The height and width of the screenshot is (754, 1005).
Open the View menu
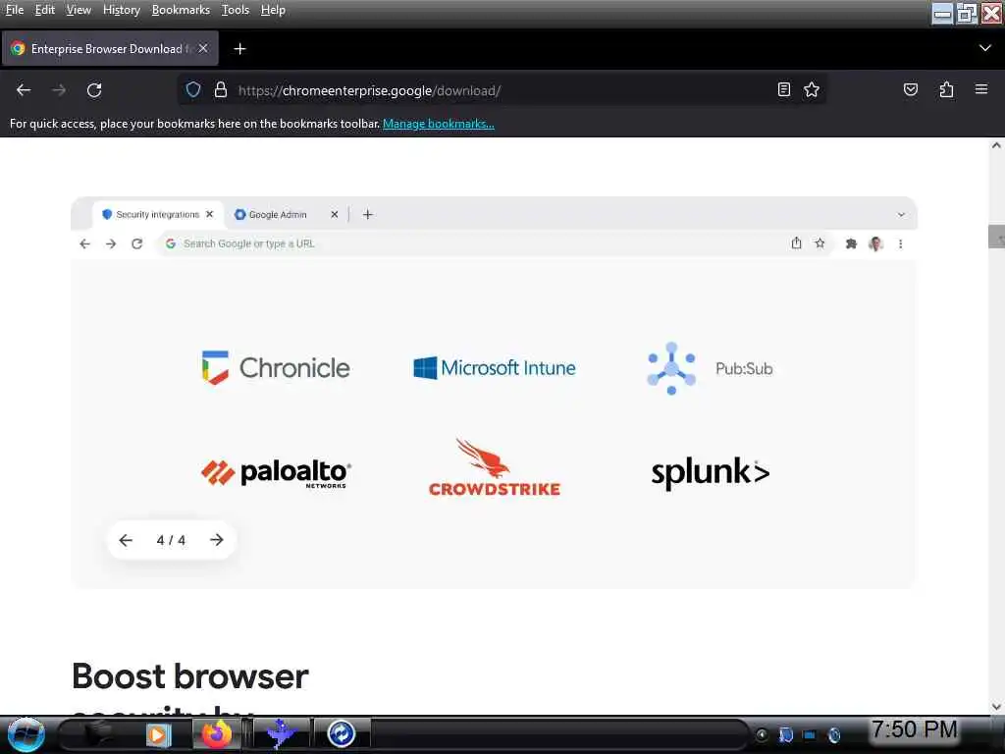click(79, 10)
